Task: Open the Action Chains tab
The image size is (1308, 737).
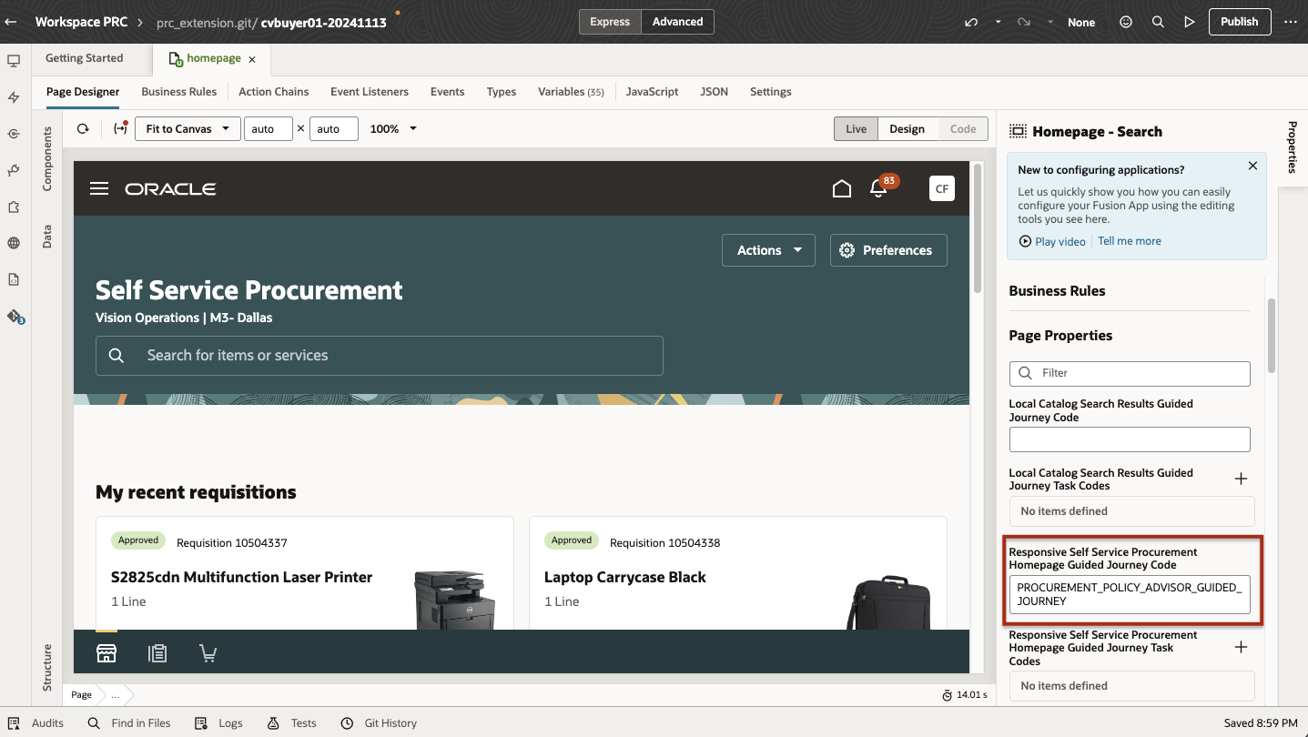Action: (x=274, y=92)
